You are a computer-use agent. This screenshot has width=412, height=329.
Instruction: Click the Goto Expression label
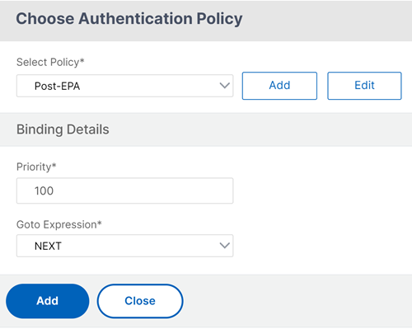[59, 224]
